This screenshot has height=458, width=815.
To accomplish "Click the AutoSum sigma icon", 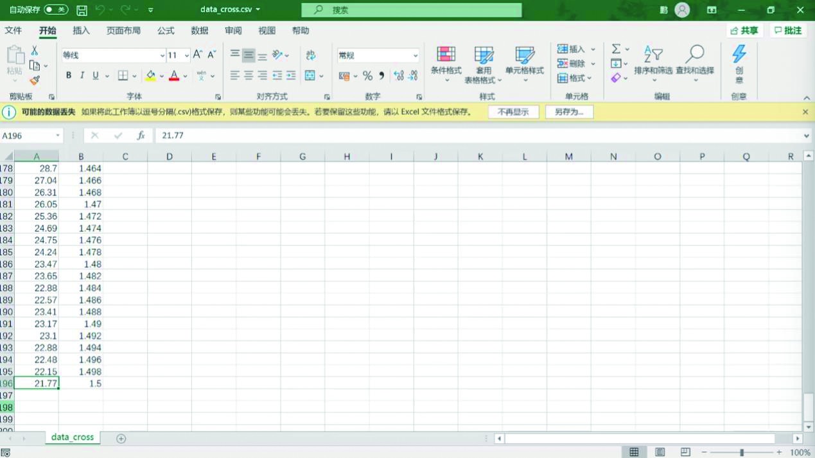I will pyautogui.click(x=616, y=49).
